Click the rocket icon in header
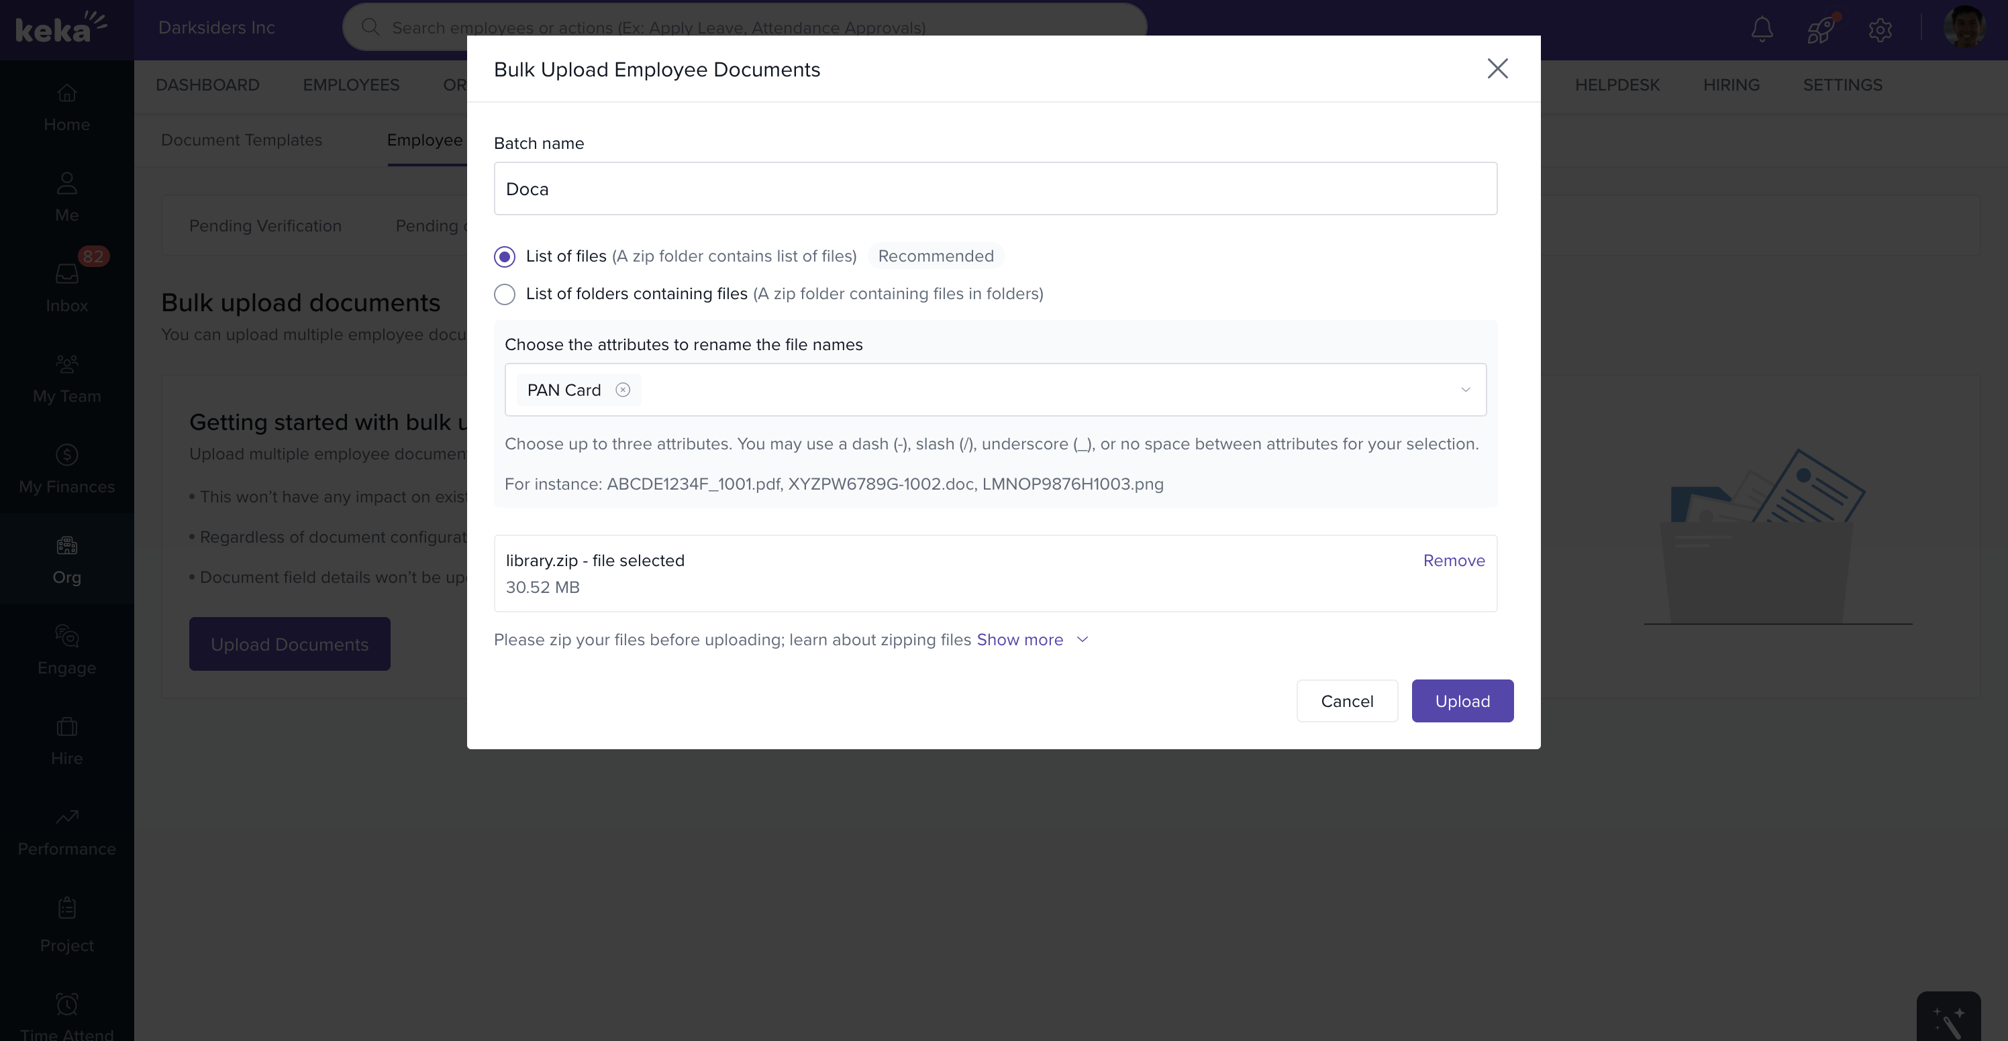Image resolution: width=2008 pixels, height=1041 pixels. pos(1821,30)
